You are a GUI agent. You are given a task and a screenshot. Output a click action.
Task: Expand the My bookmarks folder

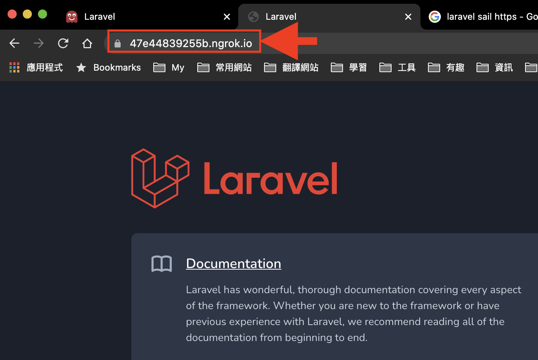point(169,68)
